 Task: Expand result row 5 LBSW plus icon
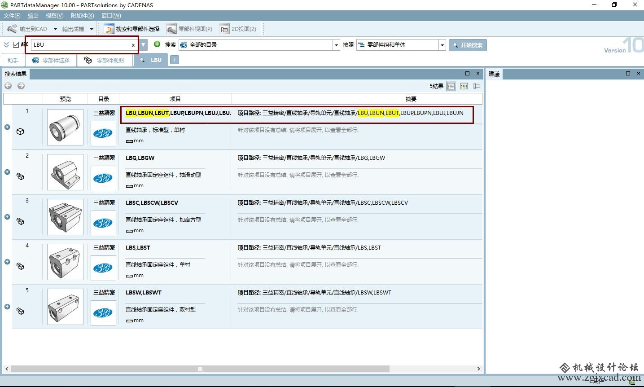7,307
